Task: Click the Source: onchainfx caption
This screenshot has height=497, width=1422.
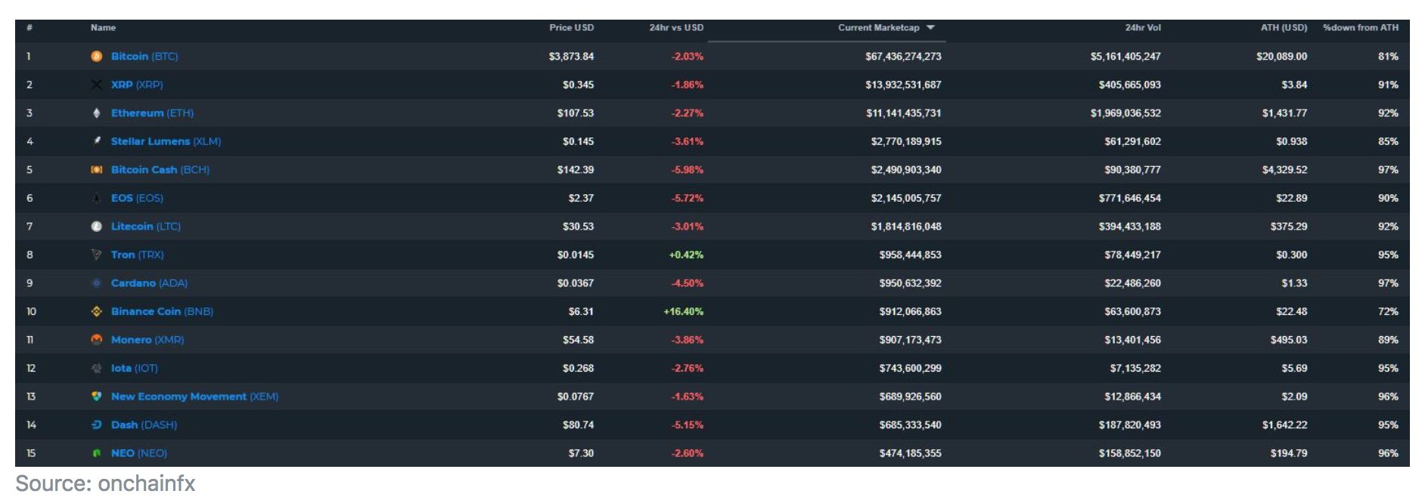Action: pyautogui.click(x=105, y=483)
